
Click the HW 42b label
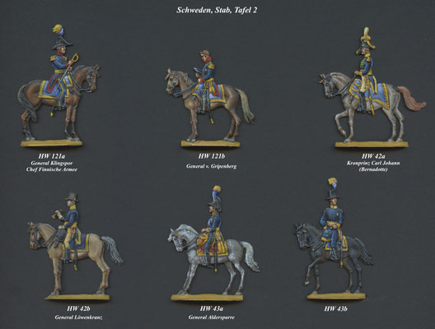(78, 308)
